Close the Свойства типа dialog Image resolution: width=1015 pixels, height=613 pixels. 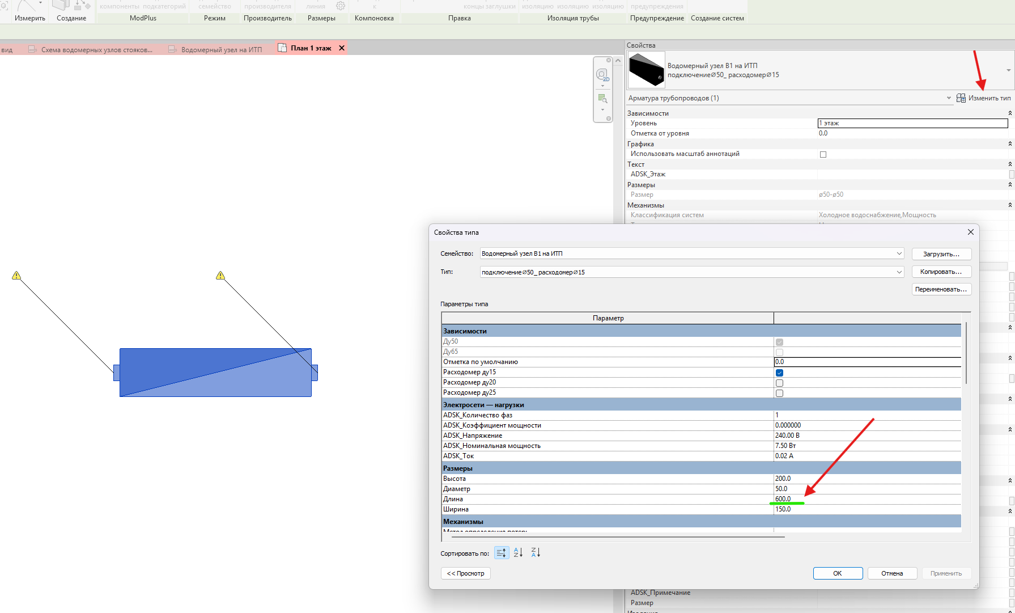point(970,232)
